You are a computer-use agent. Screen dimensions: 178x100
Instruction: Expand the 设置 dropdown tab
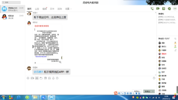coord(68,9)
